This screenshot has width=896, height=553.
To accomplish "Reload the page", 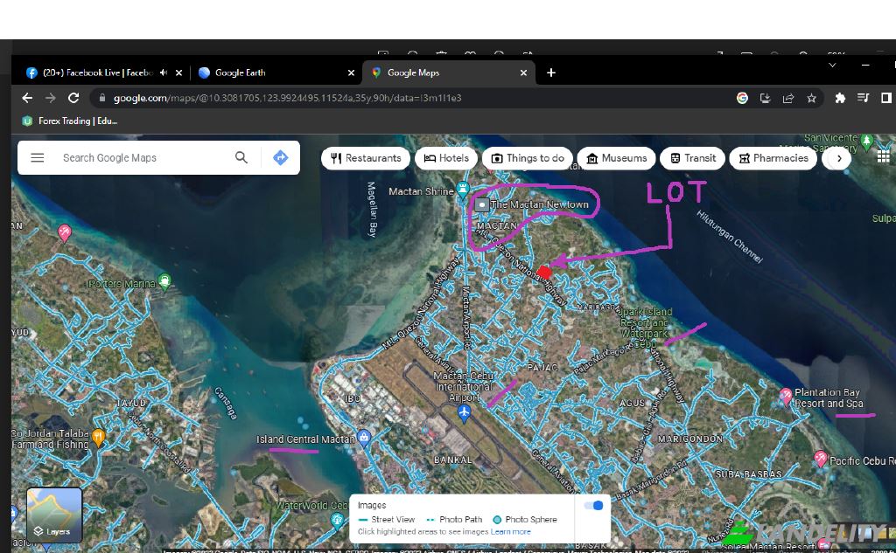I will tap(73, 98).
